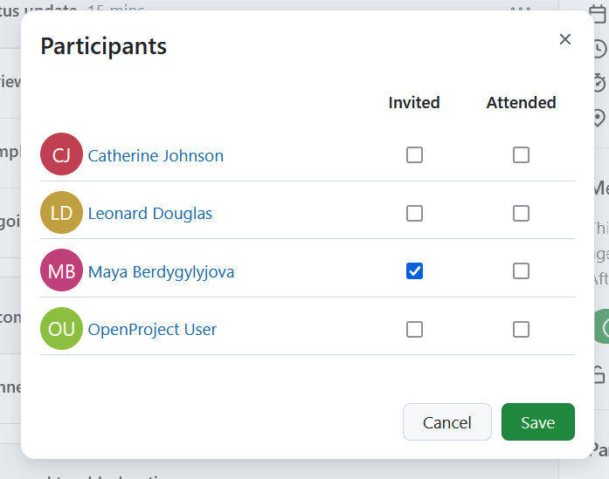Check Invited for Catherine Johnson
The width and height of the screenshot is (609, 479).
(x=414, y=154)
